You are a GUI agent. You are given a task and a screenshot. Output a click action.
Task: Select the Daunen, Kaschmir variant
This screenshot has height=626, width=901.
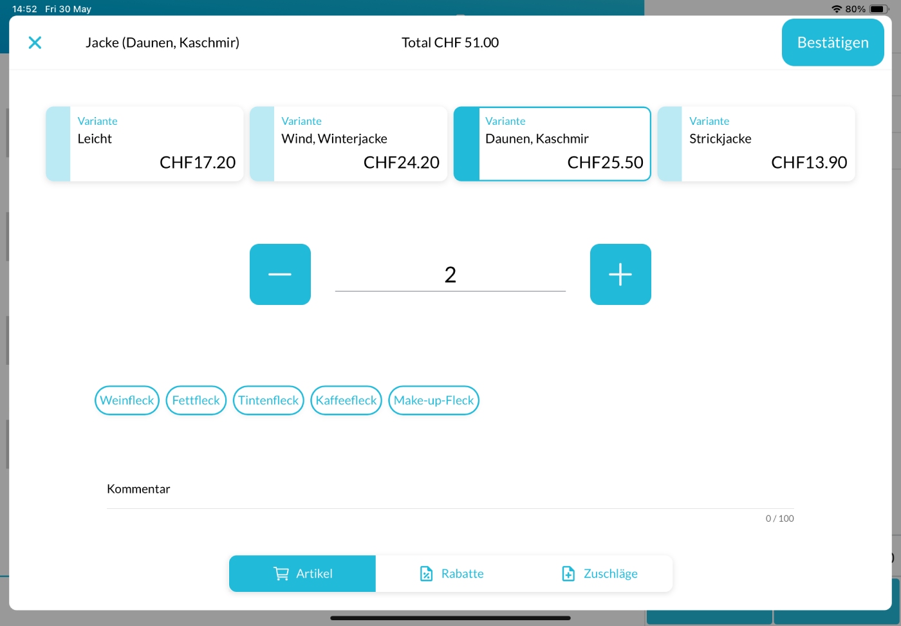coord(552,144)
